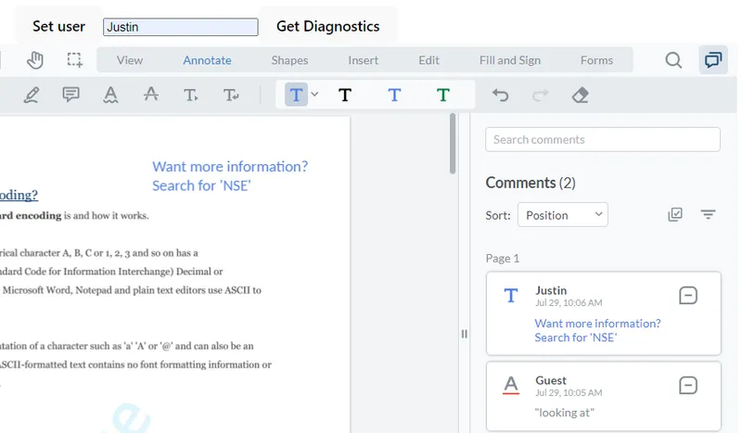Switch to the View tab
The width and height of the screenshot is (742, 433).
[130, 60]
